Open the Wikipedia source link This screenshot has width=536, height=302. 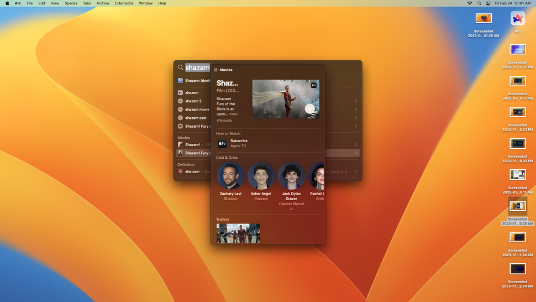(224, 121)
